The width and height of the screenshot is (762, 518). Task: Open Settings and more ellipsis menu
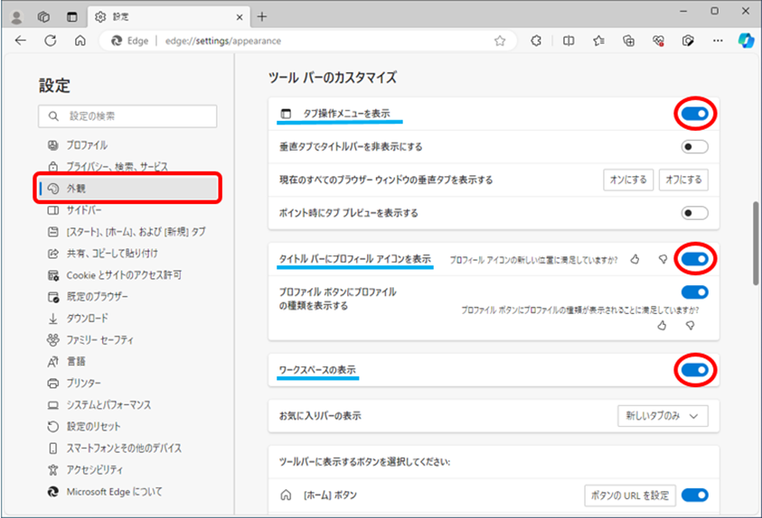(x=718, y=42)
